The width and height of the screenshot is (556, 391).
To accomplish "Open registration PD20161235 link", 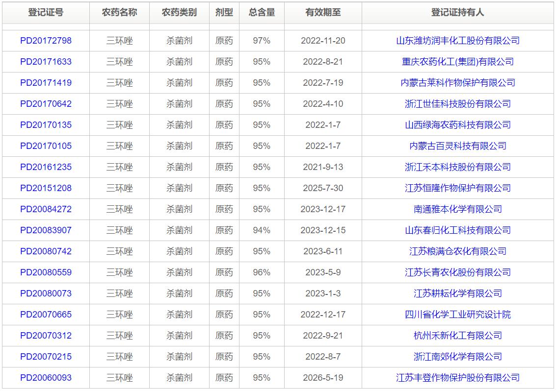I will (x=46, y=167).
